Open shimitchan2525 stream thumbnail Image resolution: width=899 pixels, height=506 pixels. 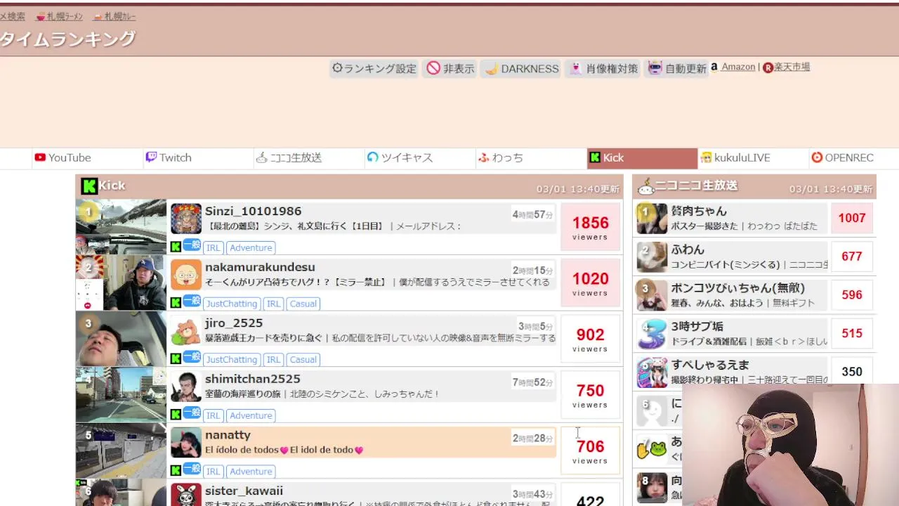pyautogui.click(x=121, y=394)
